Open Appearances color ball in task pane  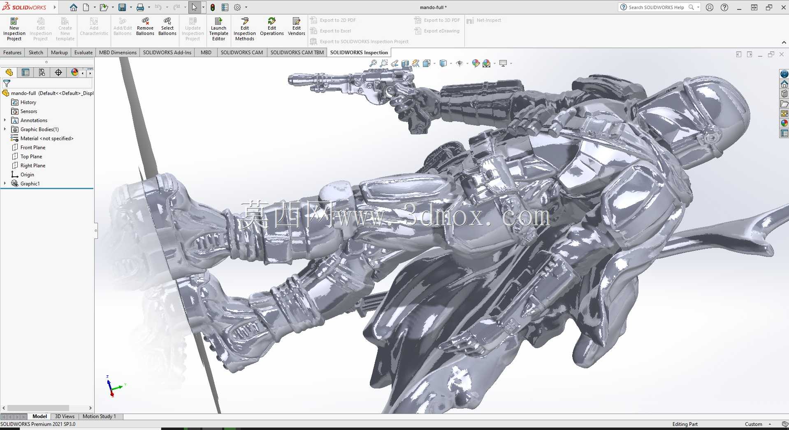point(784,123)
